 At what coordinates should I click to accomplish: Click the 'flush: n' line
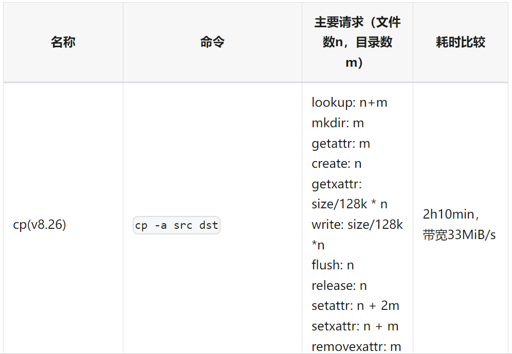point(333,265)
